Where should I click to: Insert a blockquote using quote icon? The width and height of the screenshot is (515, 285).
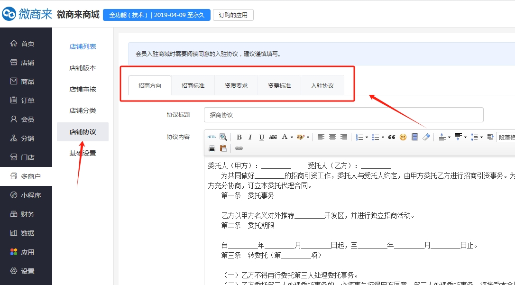point(391,137)
